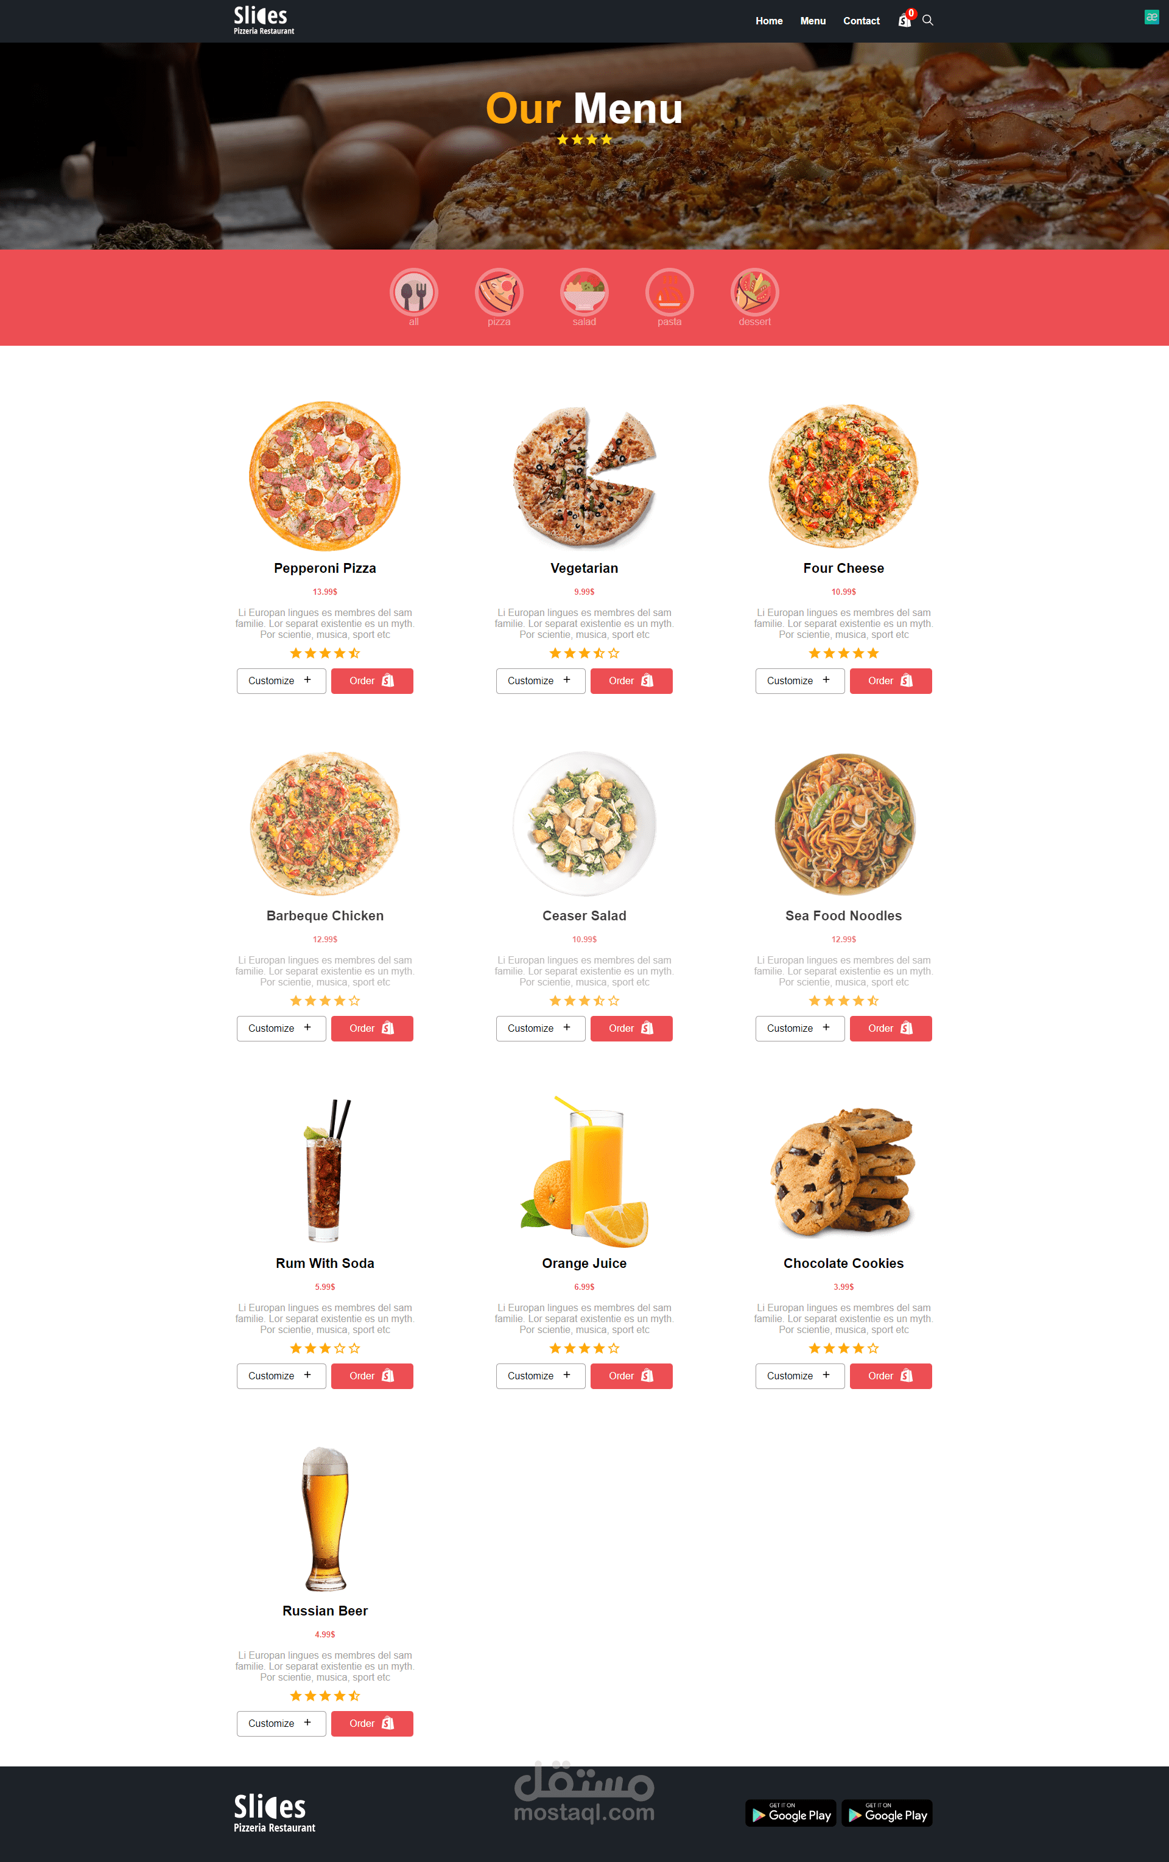Select the pizza category filter icon

coord(499,292)
